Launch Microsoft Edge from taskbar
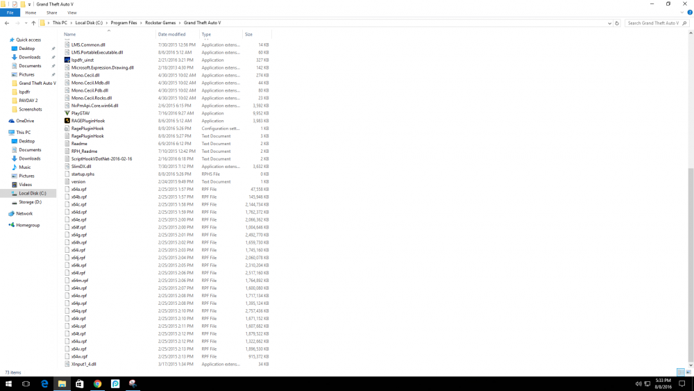This screenshot has width=694, height=391. 44,383
